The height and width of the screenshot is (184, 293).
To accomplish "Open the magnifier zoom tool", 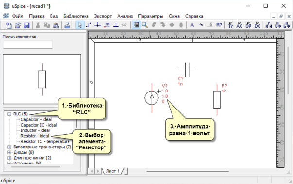I will (145, 25).
